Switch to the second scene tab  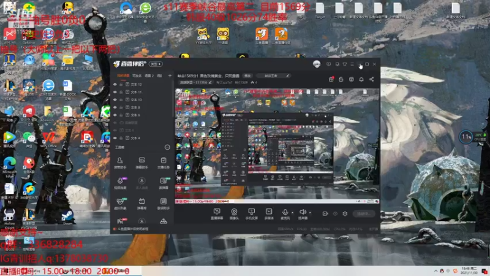point(137,75)
